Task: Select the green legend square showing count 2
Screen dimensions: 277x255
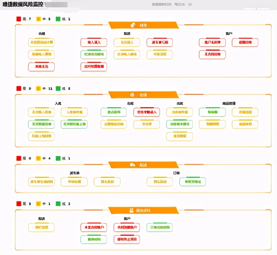Action: 58,204
